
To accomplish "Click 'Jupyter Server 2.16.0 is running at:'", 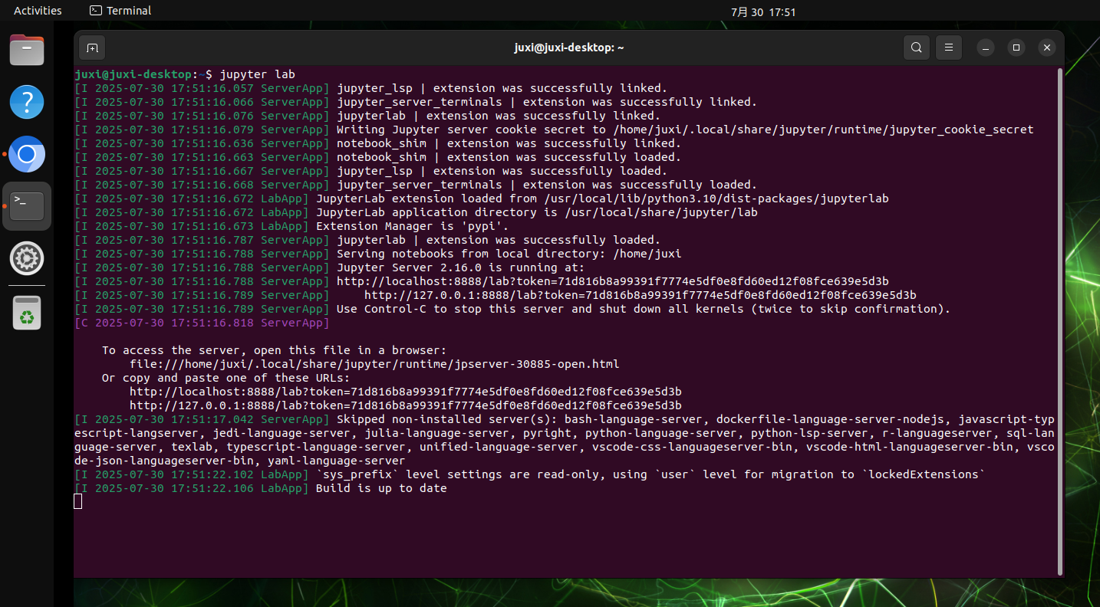I will pyautogui.click(x=461, y=267).
